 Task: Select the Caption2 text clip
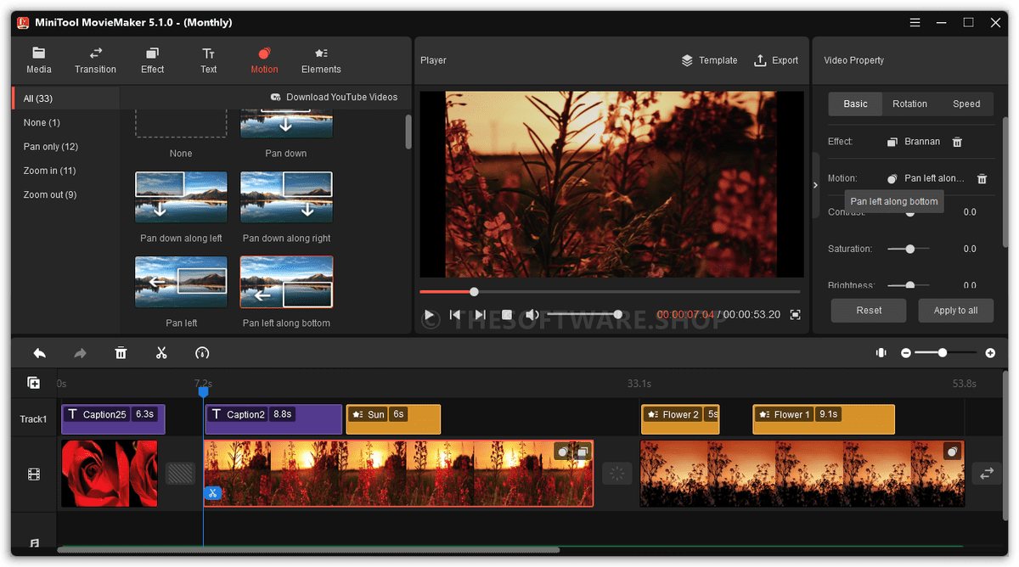pos(273,419)
